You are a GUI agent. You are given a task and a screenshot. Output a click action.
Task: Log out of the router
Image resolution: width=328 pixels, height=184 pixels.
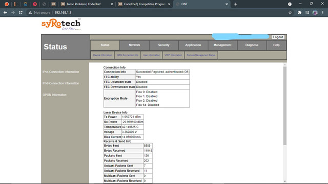click(x=278, y=37)
